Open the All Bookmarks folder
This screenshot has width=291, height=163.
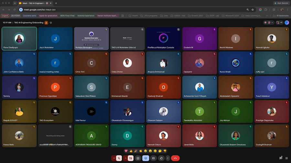coord(281,16)
